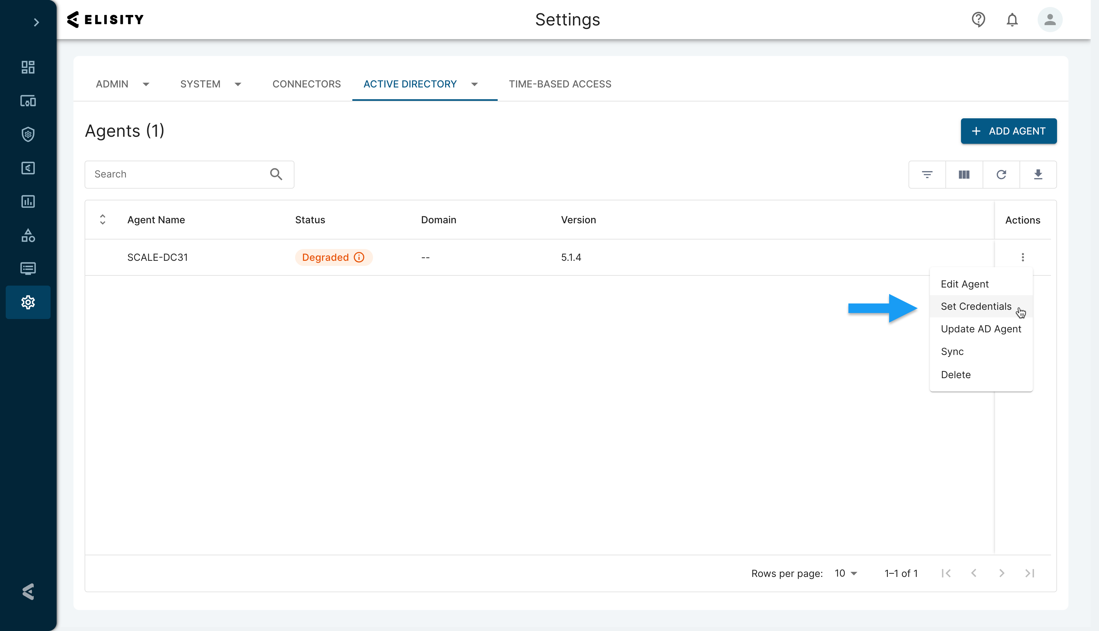Open the analytics bar chart icon in sidebar
The width and height of the screenshot is (1099, 631).
[x=28, y=202]
